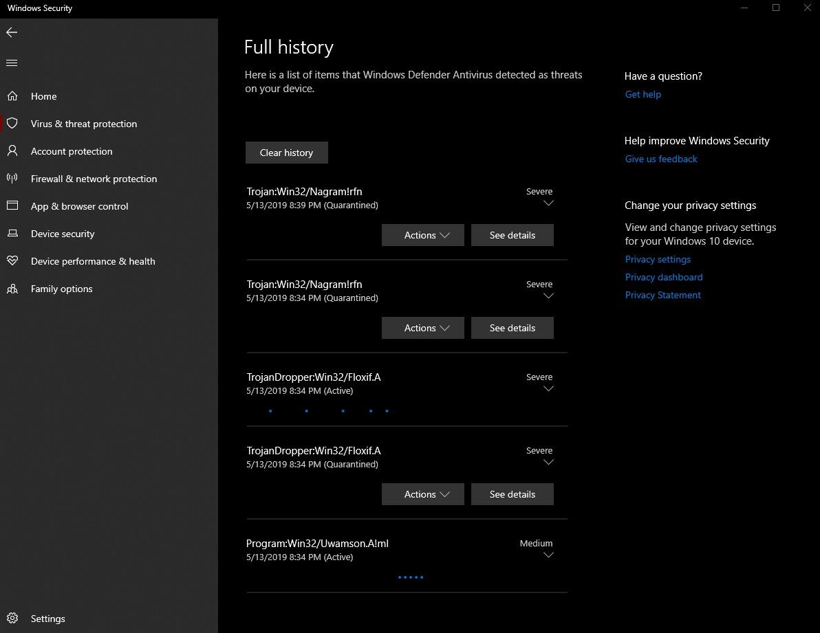Click the Device performance & health heart icon
The height and width of the screenshot is (633, 820).
coord(12,261)
